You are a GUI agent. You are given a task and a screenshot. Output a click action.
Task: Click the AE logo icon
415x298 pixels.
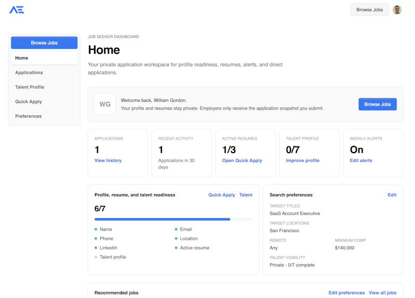(x=17, y=10)
